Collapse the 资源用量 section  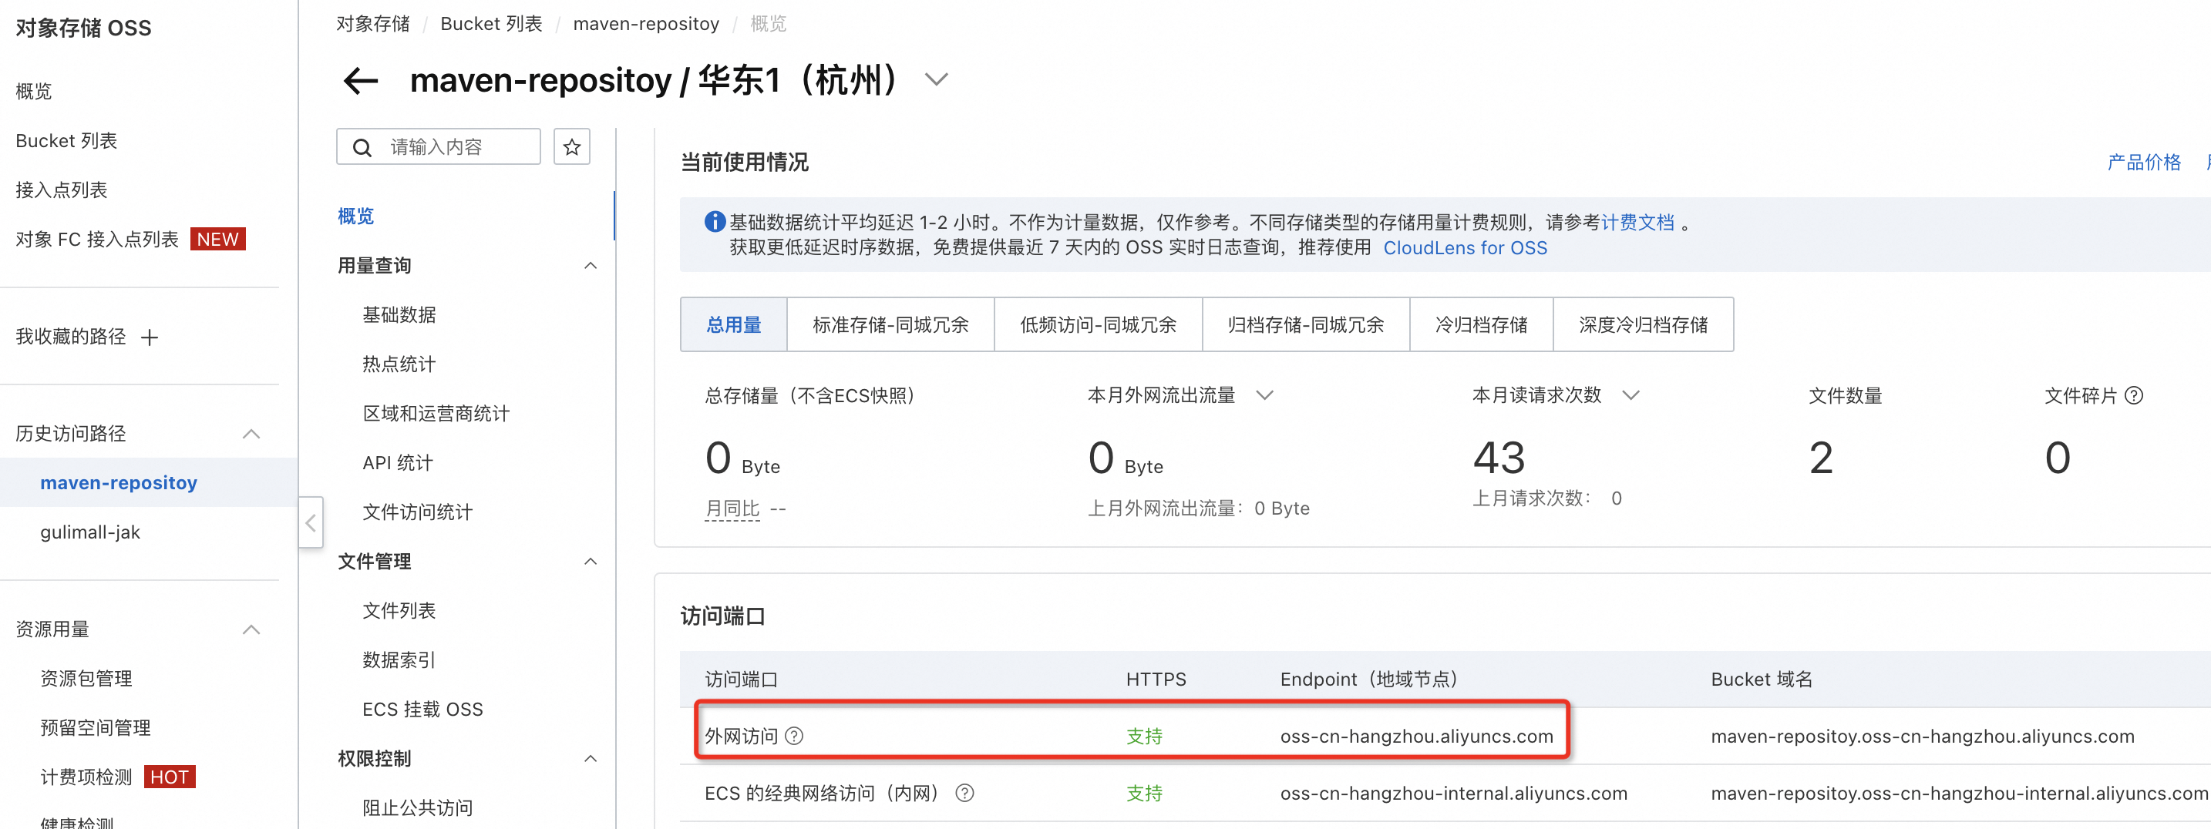click(251, 629)
